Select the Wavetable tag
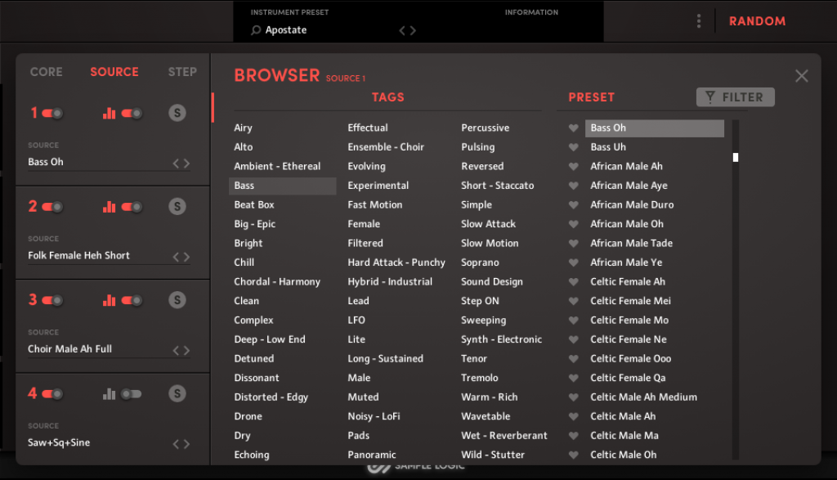Image resolution: width=837 pixels, height=480 pixels. click(486, 416)
